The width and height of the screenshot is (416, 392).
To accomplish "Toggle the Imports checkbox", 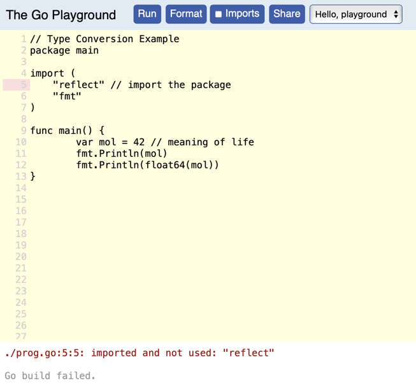I will [219, 14].
